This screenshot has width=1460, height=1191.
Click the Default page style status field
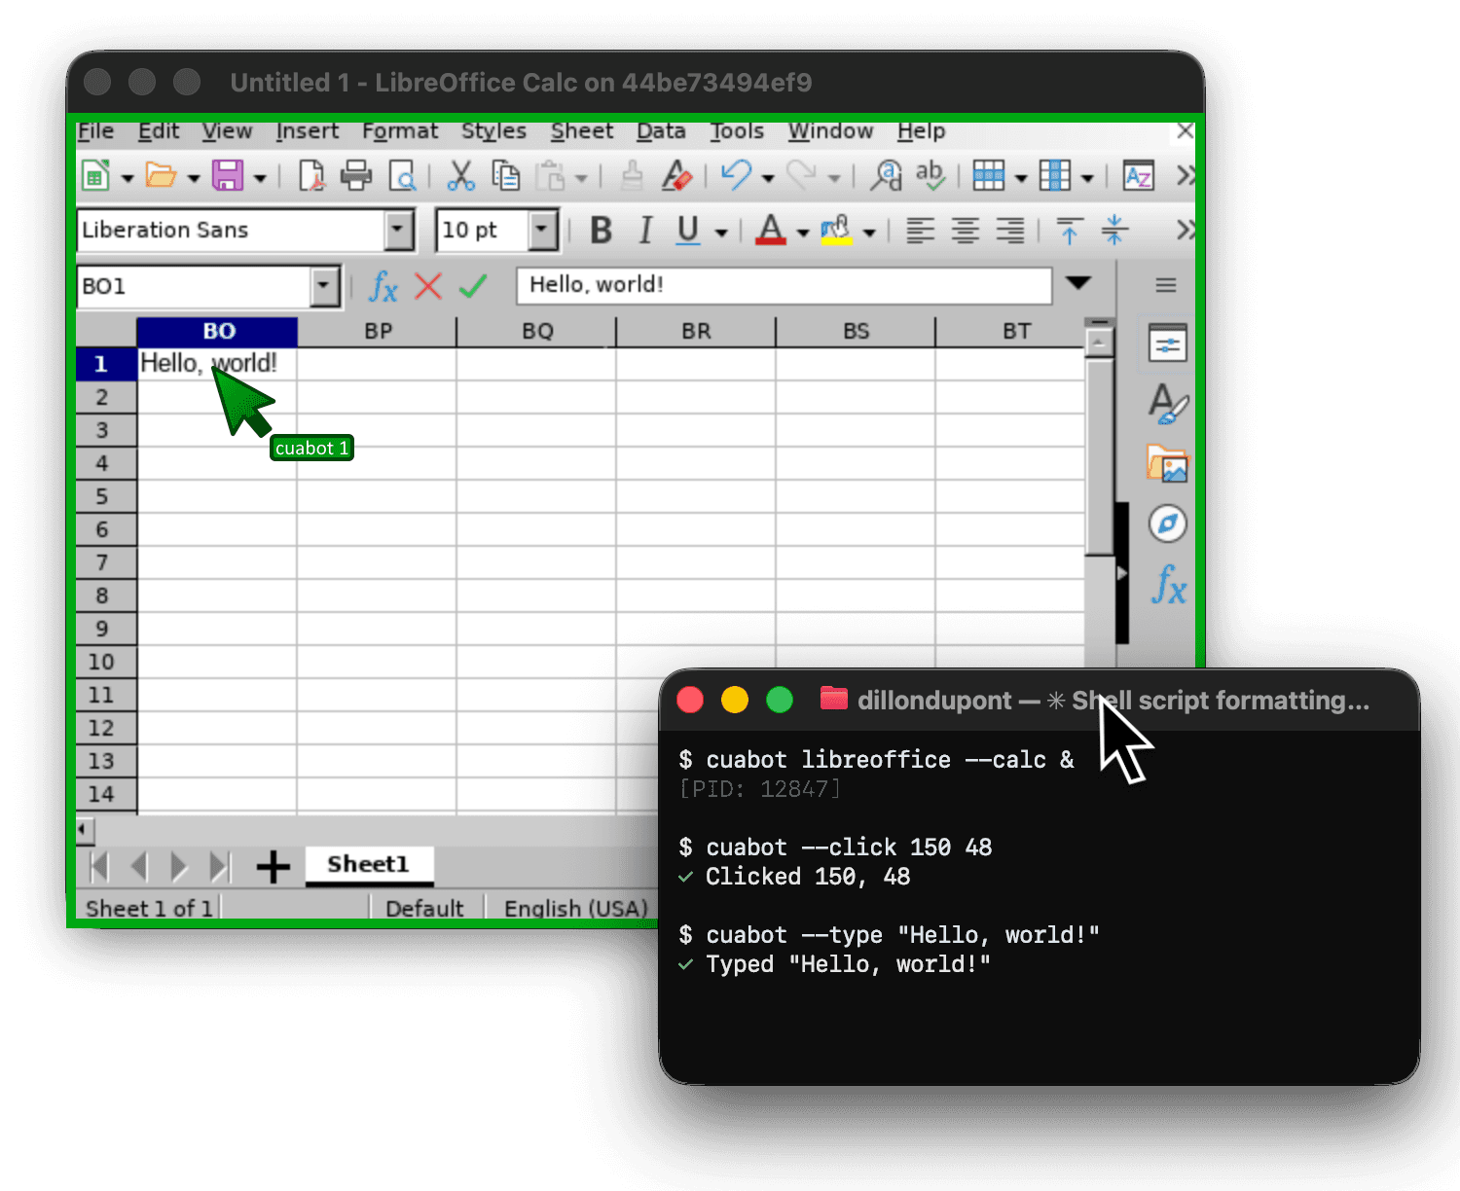[424, 908]
